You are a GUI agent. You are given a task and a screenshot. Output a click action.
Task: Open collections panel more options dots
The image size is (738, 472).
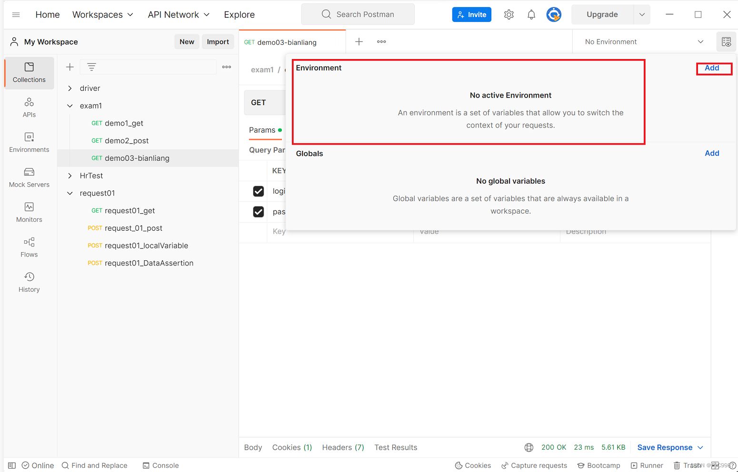[227, 67]
